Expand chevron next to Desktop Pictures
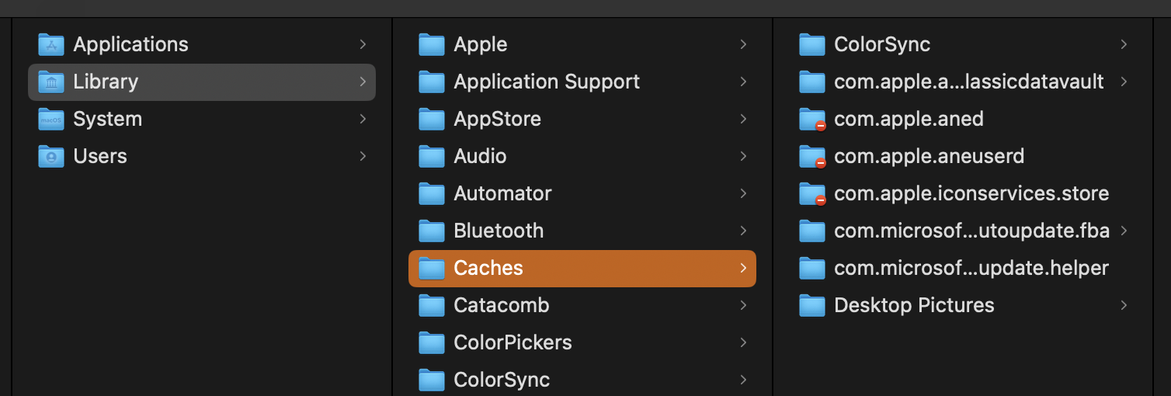The height and width of the screenshot is (396, 1171). (x=1124, y=305)
